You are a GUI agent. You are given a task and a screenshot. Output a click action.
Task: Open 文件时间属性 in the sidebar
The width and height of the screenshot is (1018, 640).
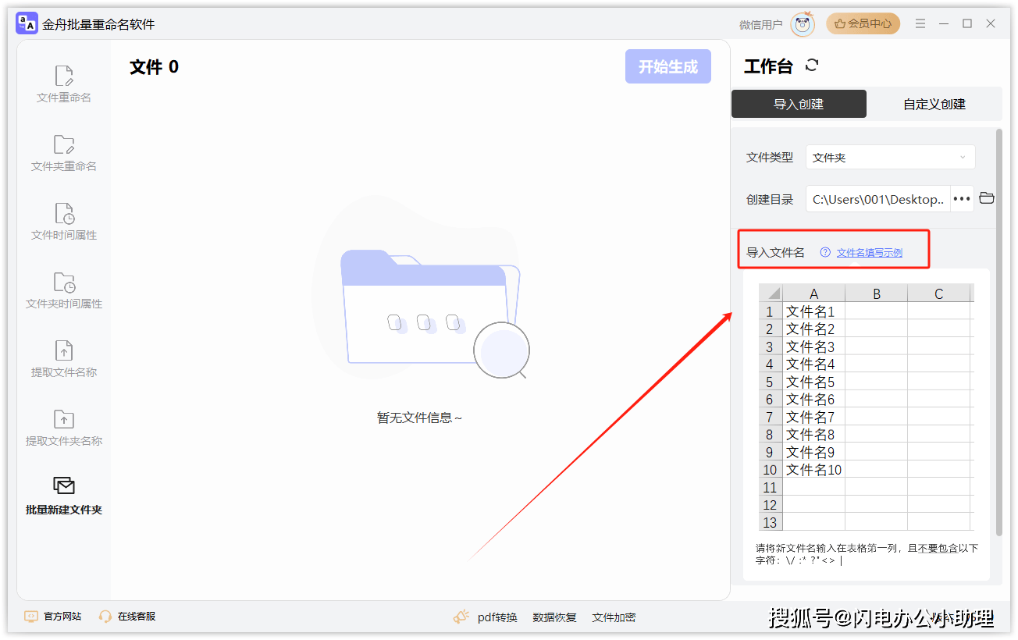(64, 222)
